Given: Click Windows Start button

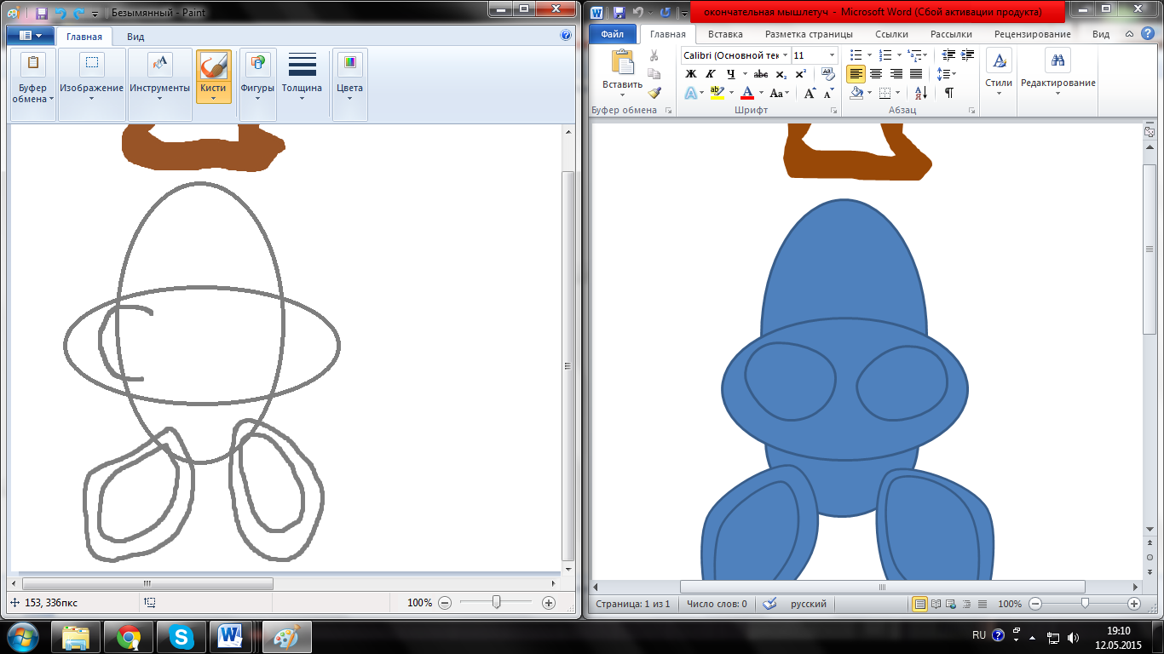Looking at the screenshot, I should click(x=22, y=636).
